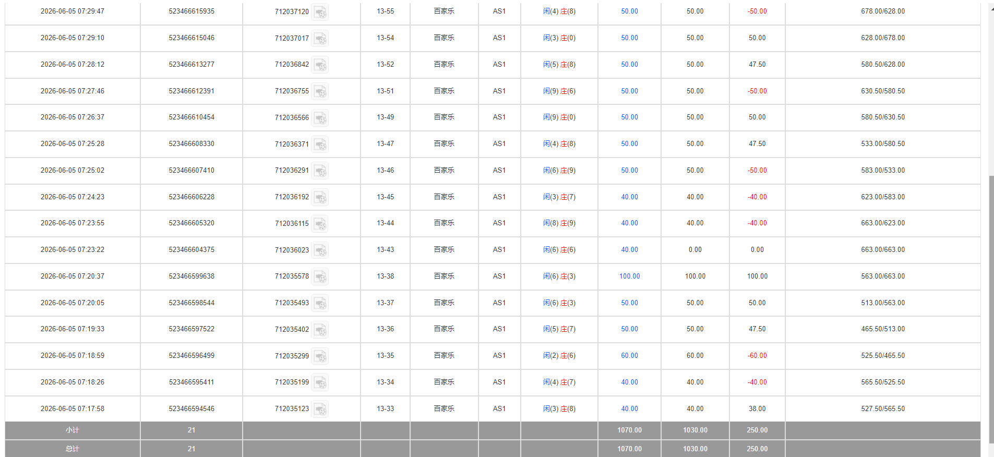Open video replay icon for round 712035578

pyautogui.click(x=320, y=276)
